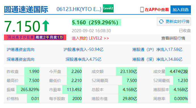Click the timestamp 2020-09-02 16:08:30
The height and width of the screenshot is (108, 196).
click(x=91, y=31)
